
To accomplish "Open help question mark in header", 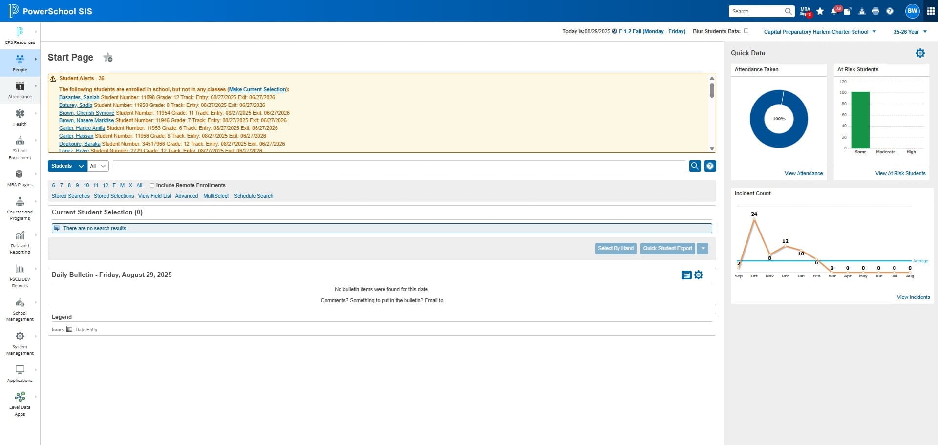I will 890,11.
